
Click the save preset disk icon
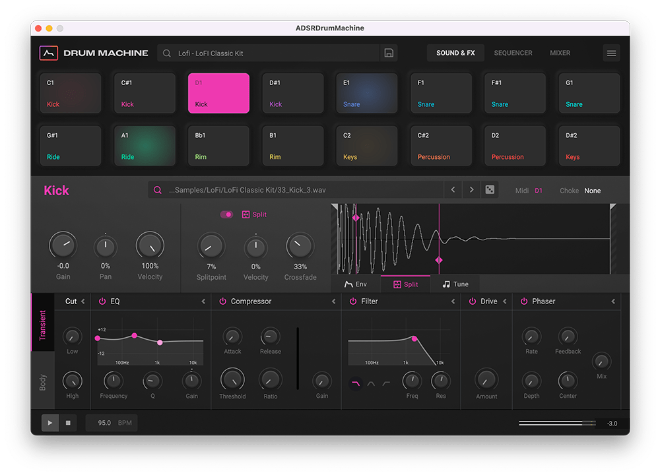(389, 52)
